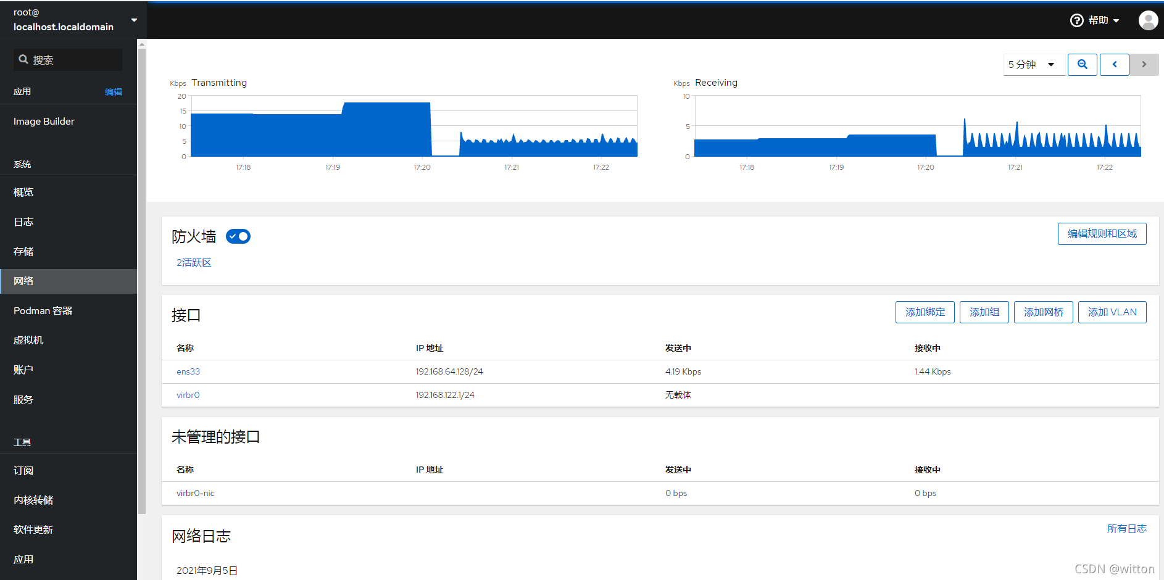Click the 4.19 Kbps sending value
Image resolution: width=1164 pixels, height=580 pixels.
pyautogui.click(x=683, y=372)
